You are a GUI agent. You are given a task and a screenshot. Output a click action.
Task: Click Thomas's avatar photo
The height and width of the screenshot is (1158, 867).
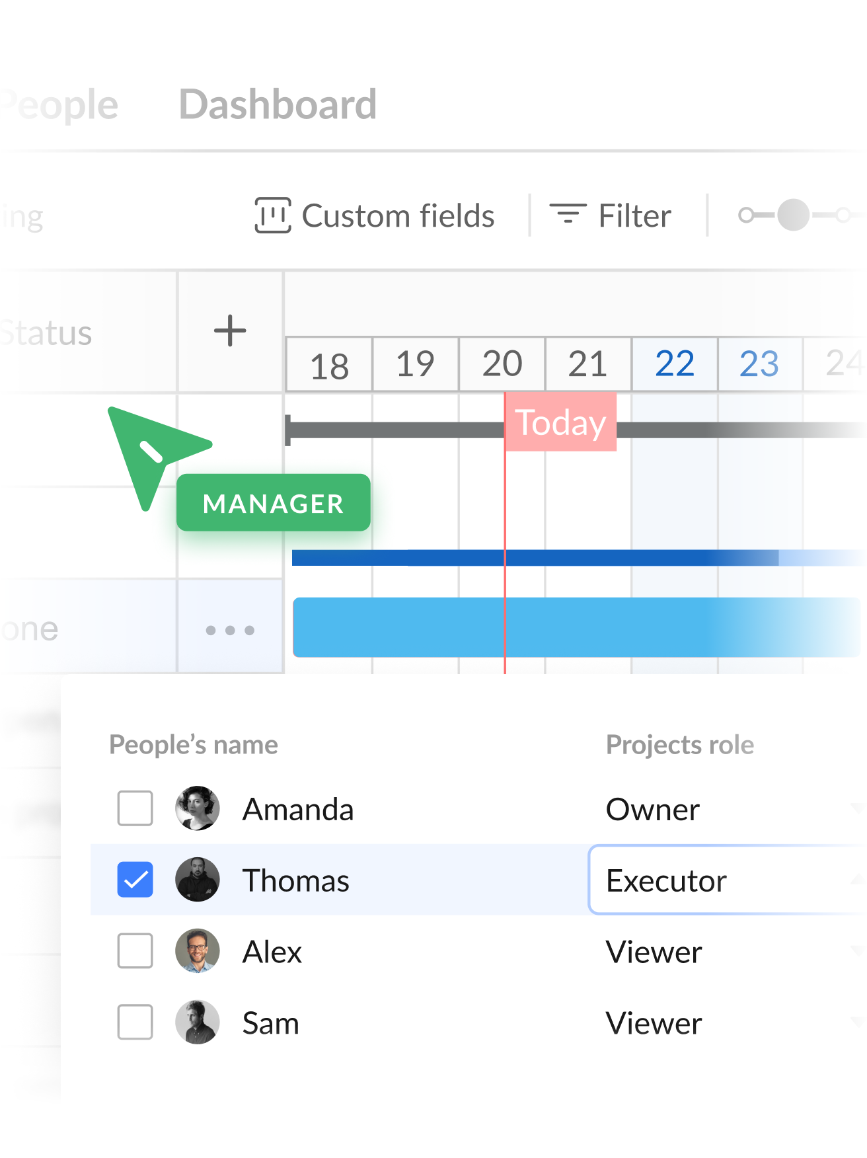click(197, 880)
